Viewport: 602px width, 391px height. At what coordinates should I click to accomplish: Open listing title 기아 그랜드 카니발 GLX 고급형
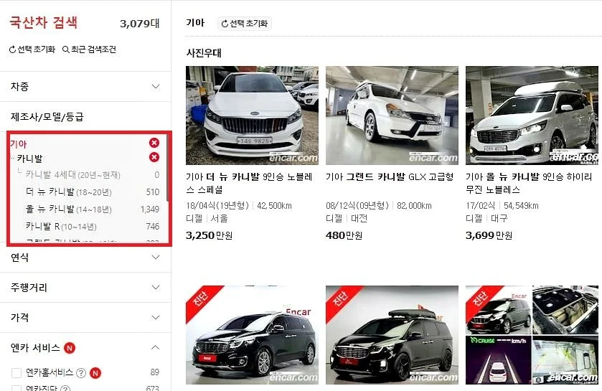coord(390,177)
